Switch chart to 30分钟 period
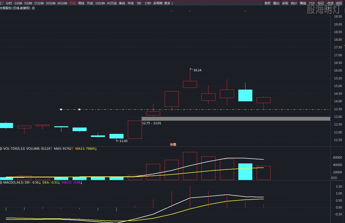Viewport: 345px width, 223px height. [51, 3]
